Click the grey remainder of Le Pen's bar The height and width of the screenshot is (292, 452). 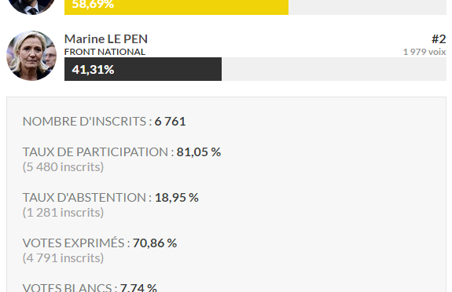coord(334,69)
